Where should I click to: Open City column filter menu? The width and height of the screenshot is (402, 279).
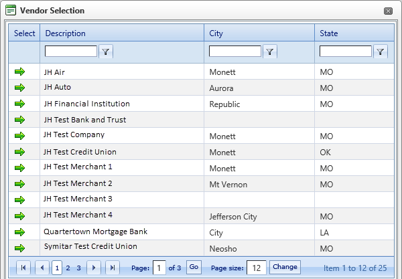click(270, 52)
